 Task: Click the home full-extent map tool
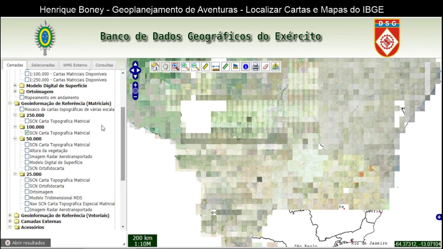[155, 66]
